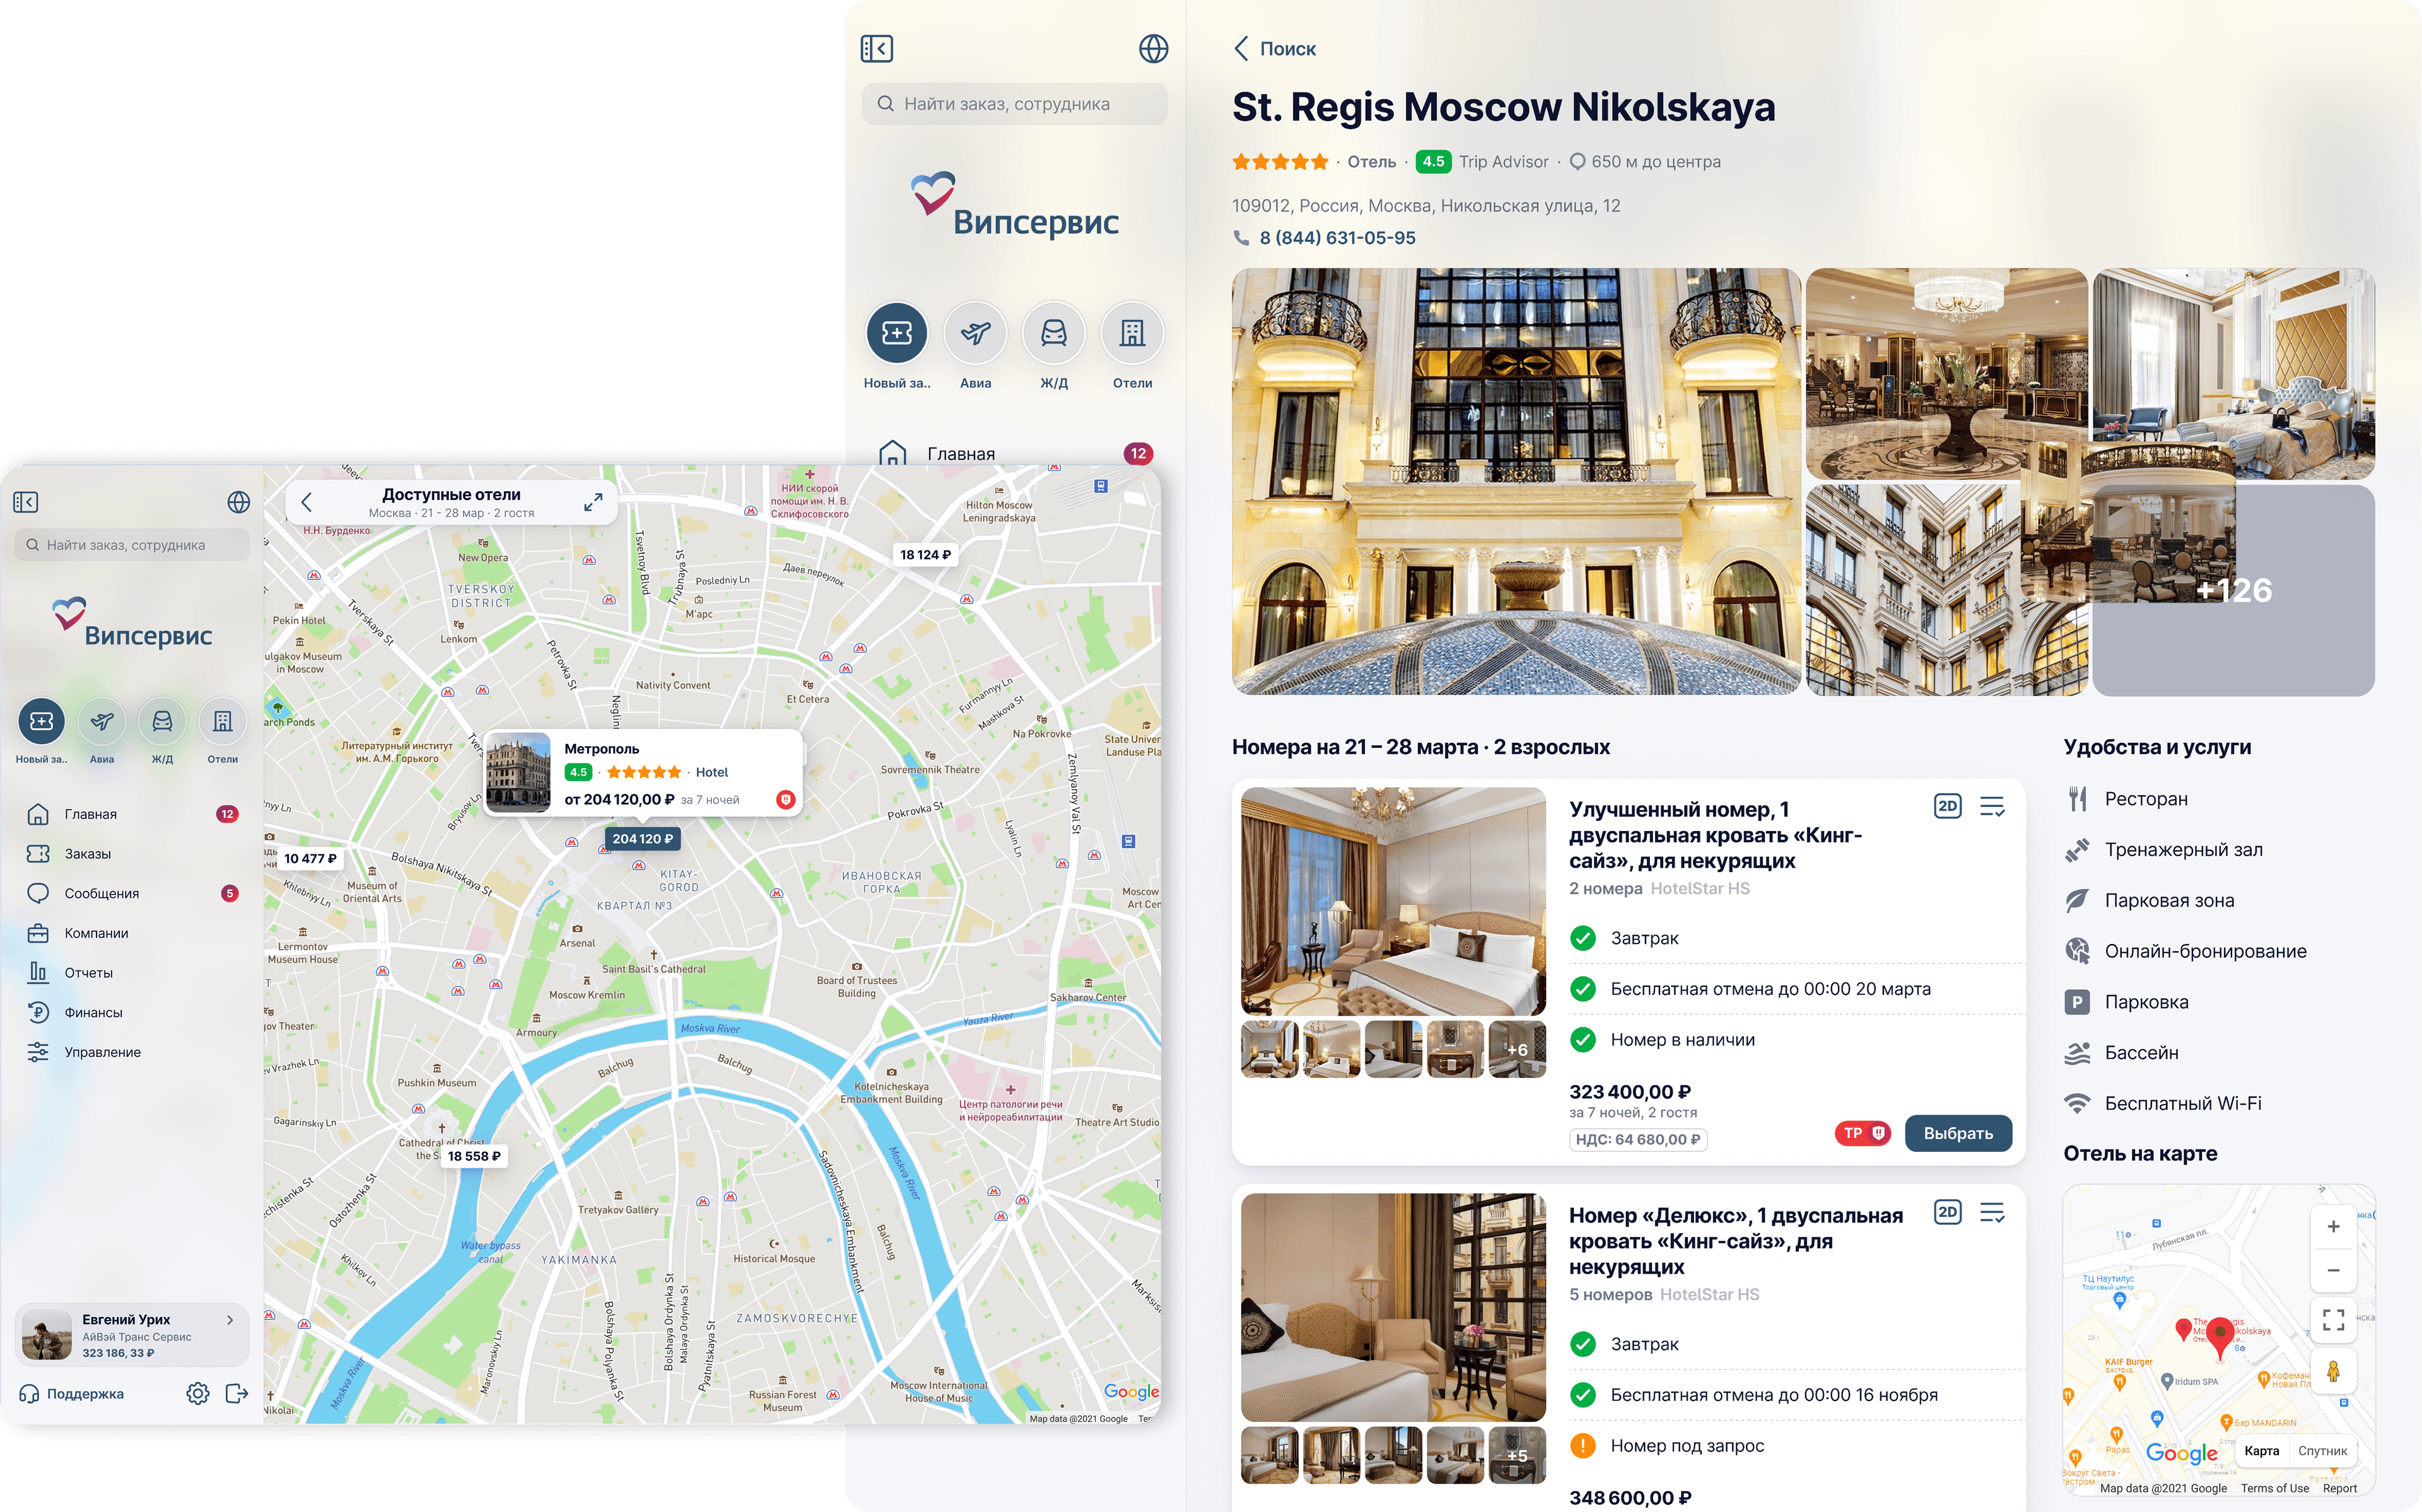Open details list icon for 'Номер «Делюкс»'
Screen dimensions: 2422x1512
pyautogui.click(x=1992, y=1212)
